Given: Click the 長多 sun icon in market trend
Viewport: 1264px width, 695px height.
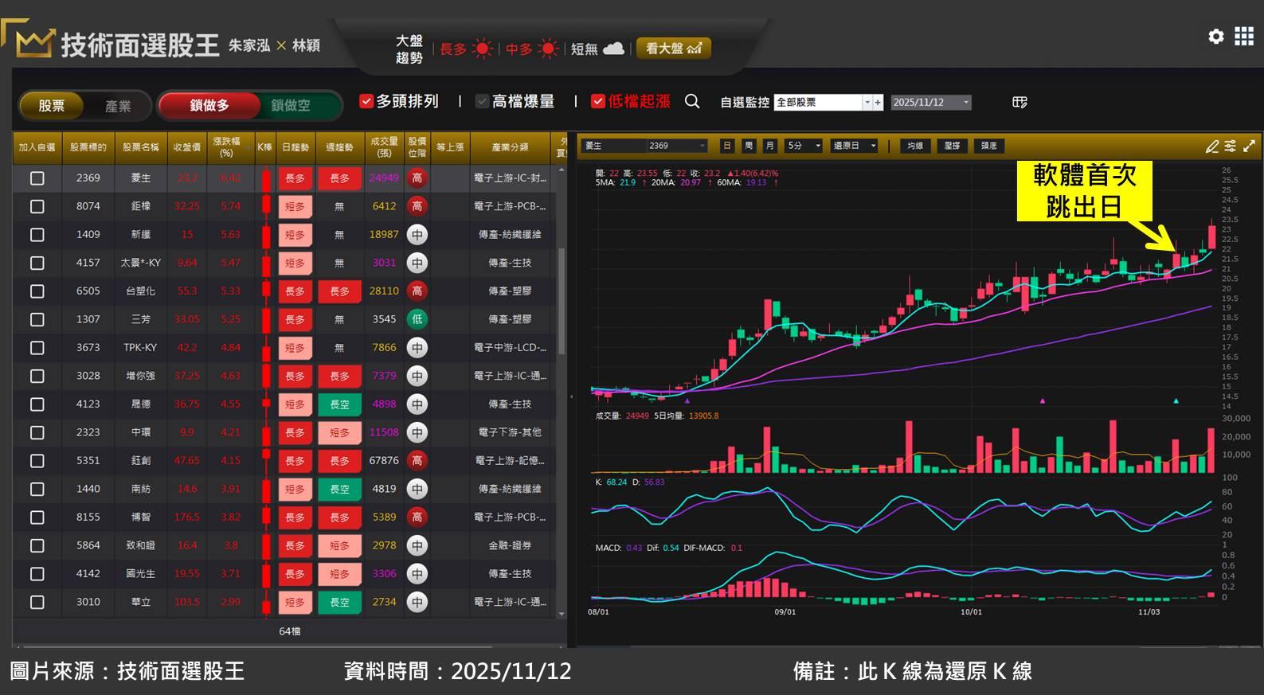Looking at the screenshot, I should (x=483, y=49).
